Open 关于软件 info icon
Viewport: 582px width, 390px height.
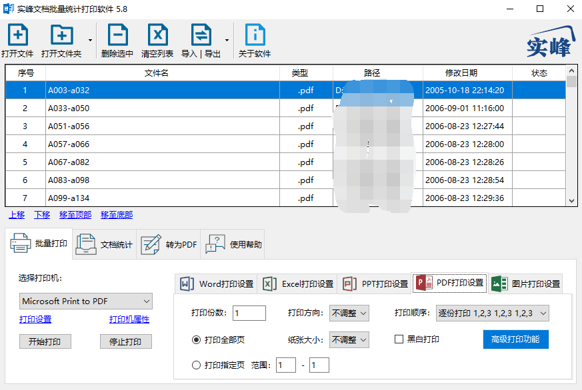[x=255, y=35]
